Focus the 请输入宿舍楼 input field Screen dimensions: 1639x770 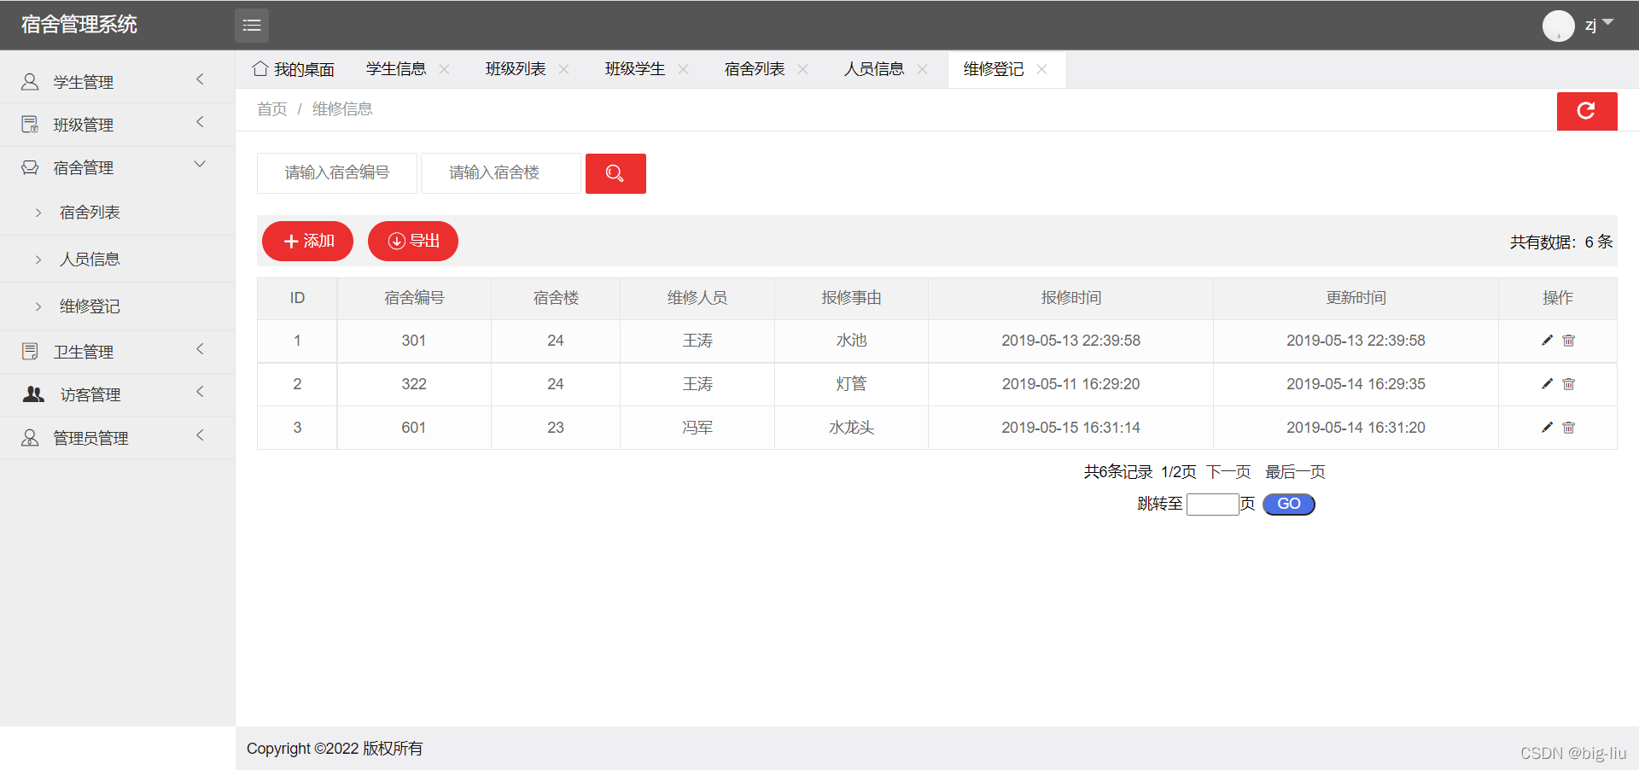pyautogui.click(x=501, y=173)
